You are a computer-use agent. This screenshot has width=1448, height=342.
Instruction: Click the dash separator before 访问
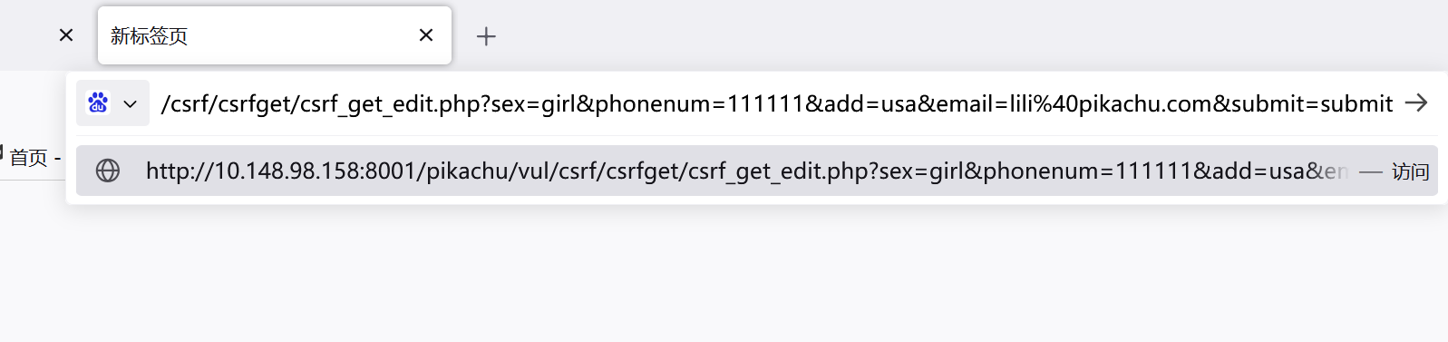point(1371,171)
